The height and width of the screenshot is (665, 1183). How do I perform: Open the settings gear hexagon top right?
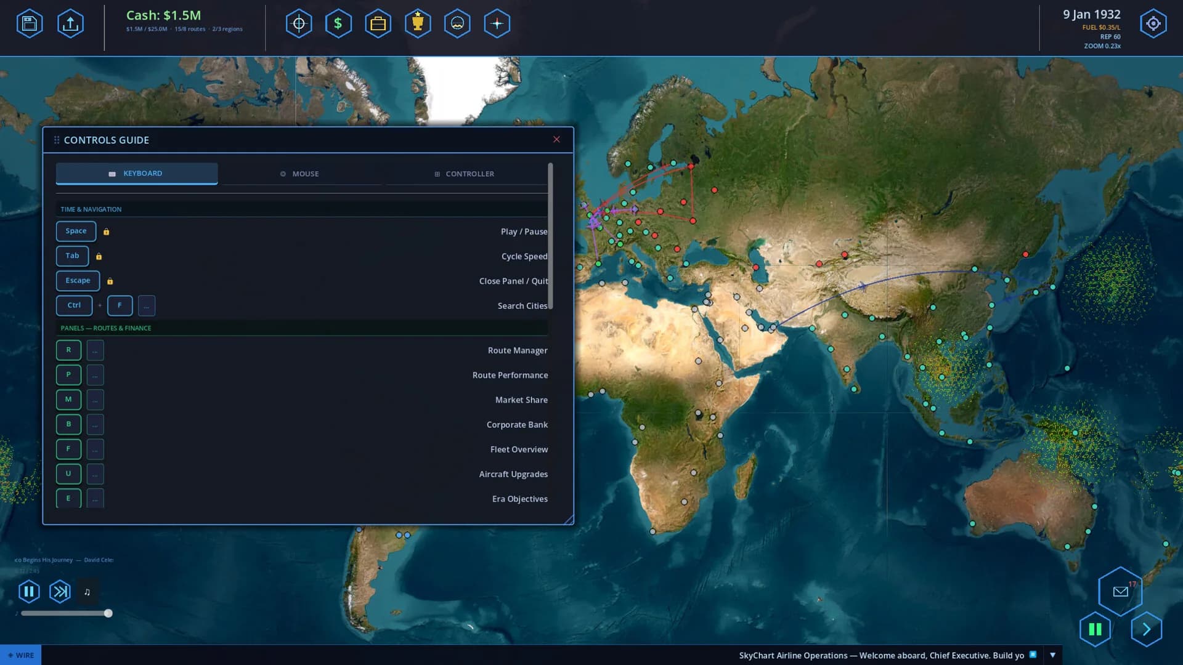(1153, 24)
